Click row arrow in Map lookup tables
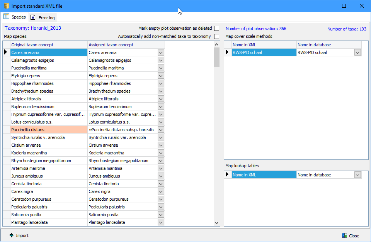 tap(228, 175)
